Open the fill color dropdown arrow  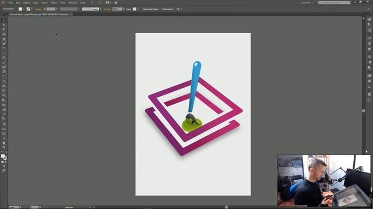23,9
